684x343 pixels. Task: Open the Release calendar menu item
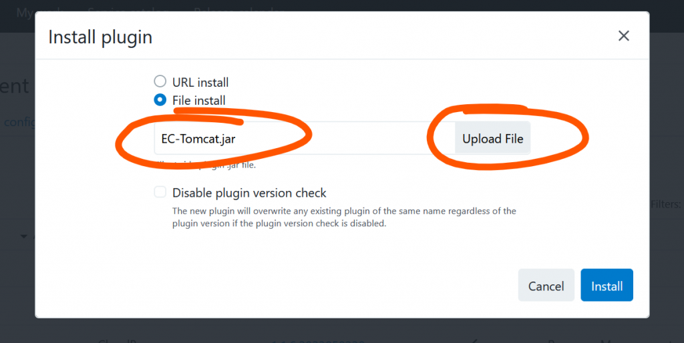coord(239,12)
